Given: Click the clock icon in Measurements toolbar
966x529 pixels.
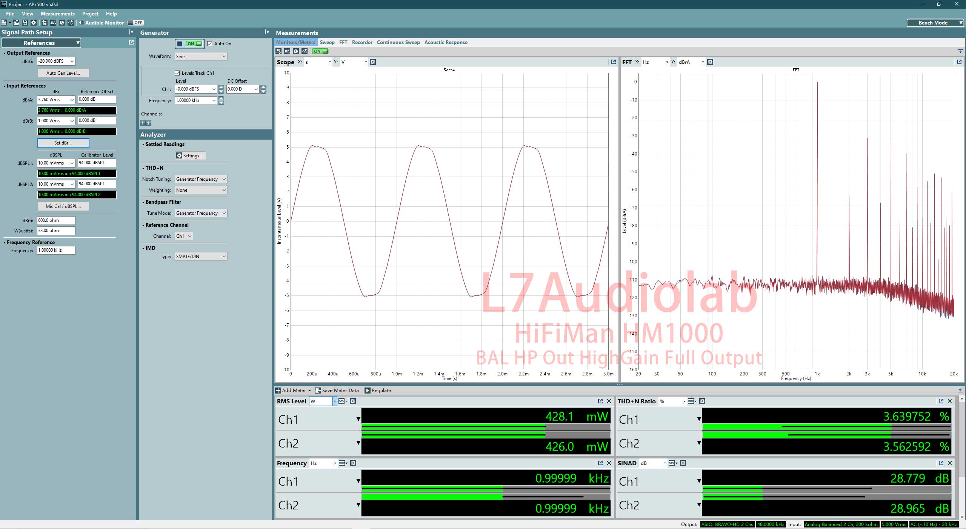Looking at the screenshot, I should 296,51.
